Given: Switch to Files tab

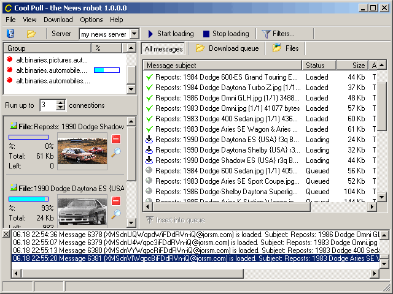Looking at the screenshot, I should 286,48.
